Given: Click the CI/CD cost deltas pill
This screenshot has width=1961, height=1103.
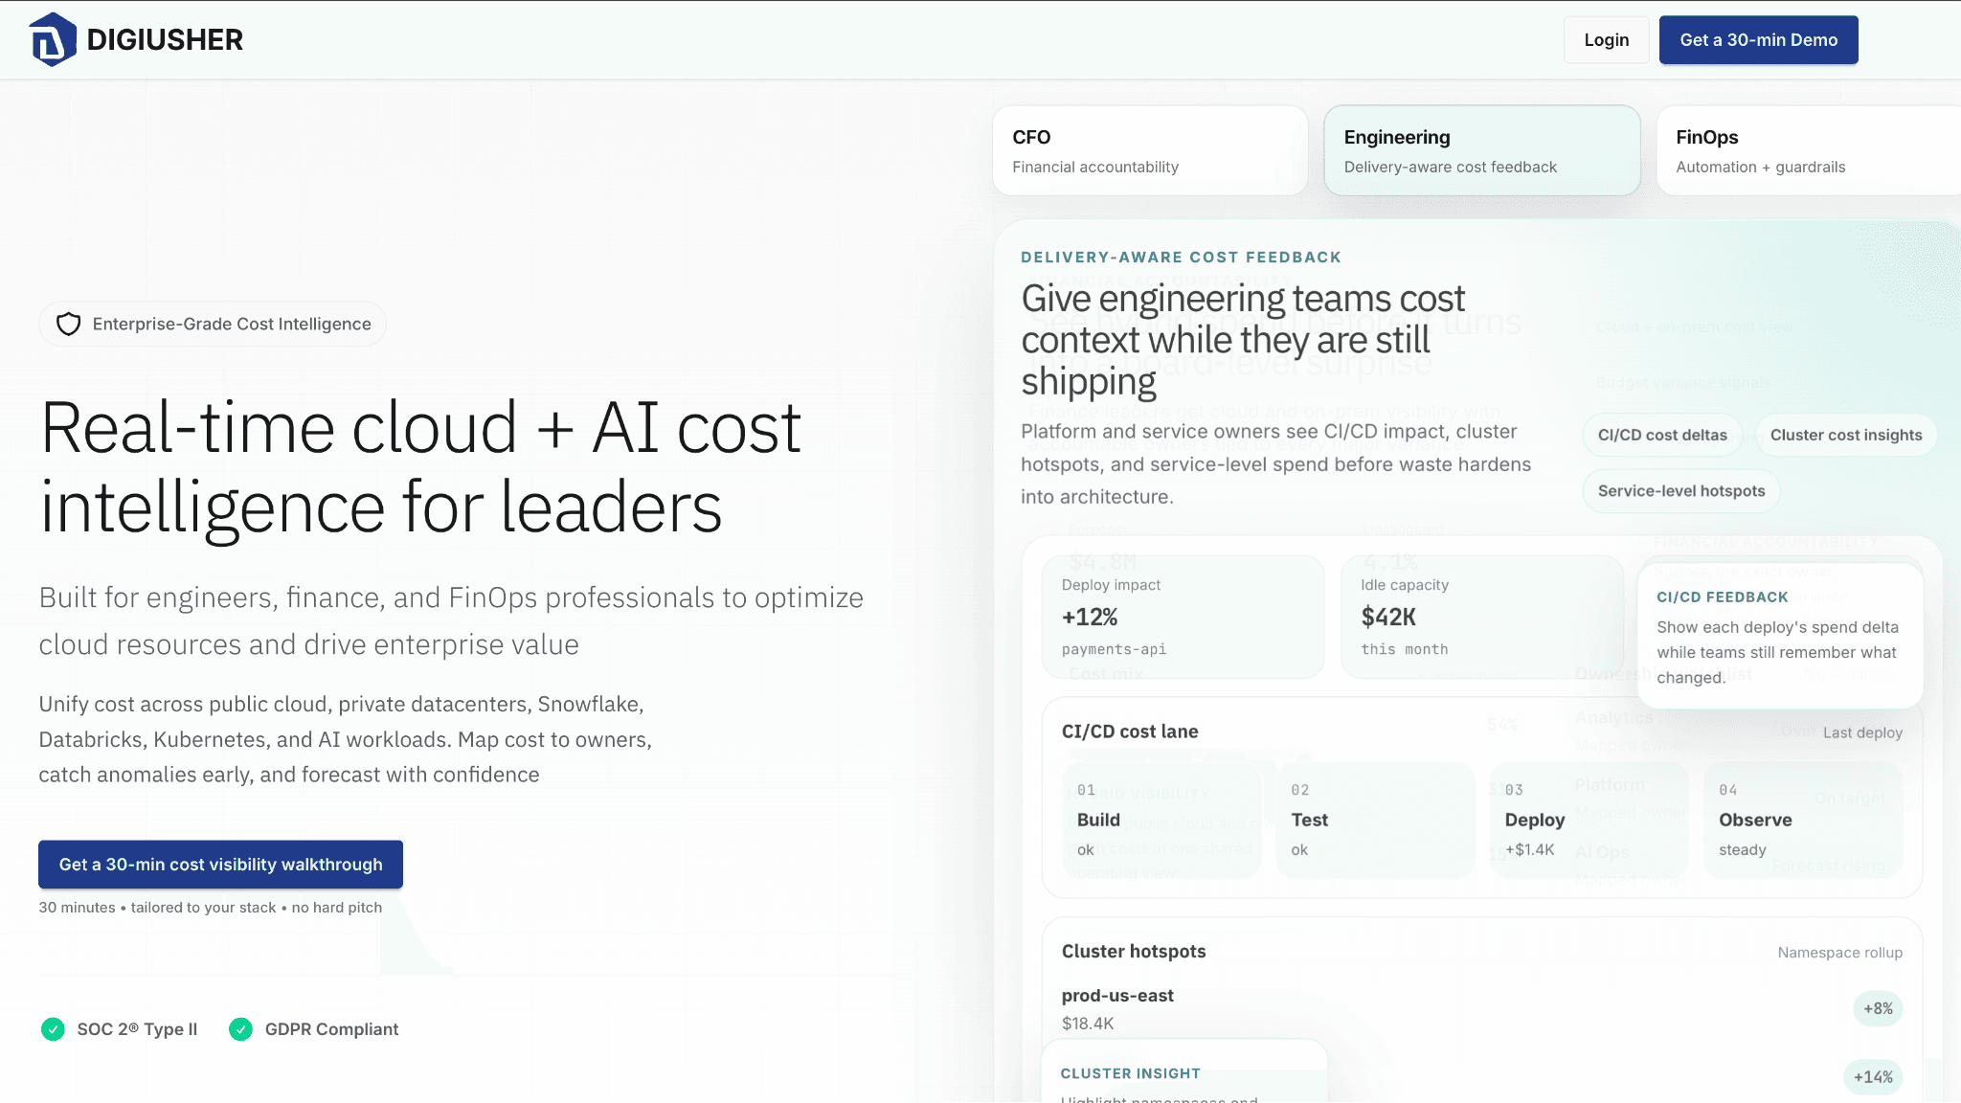Looking at the screenshot, I should click(1662, 435).
